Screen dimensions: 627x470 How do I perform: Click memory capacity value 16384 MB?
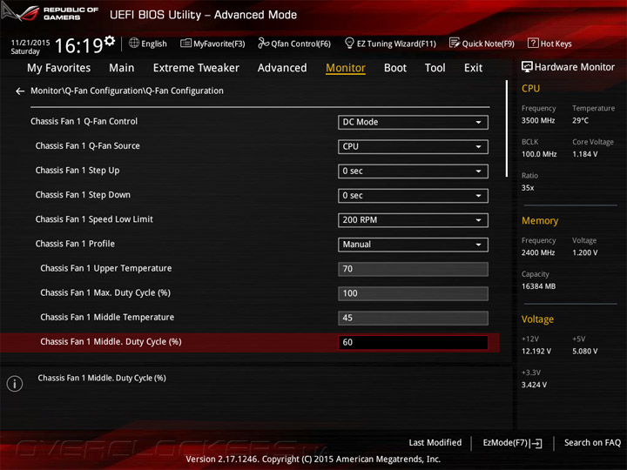(x=539, y=286)
